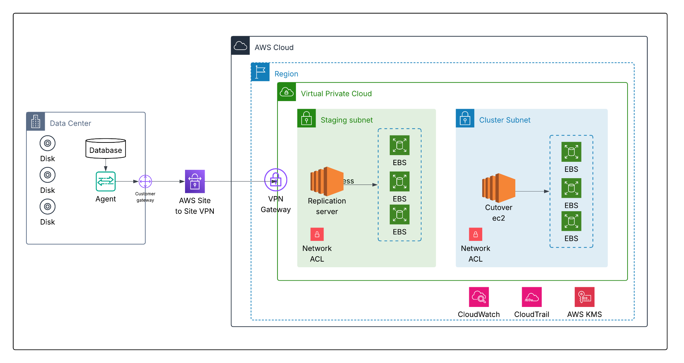Select the bottom EBS volume in Cluster Subnet
This screenshot has height=363, width=684.
tap(571, 221)
